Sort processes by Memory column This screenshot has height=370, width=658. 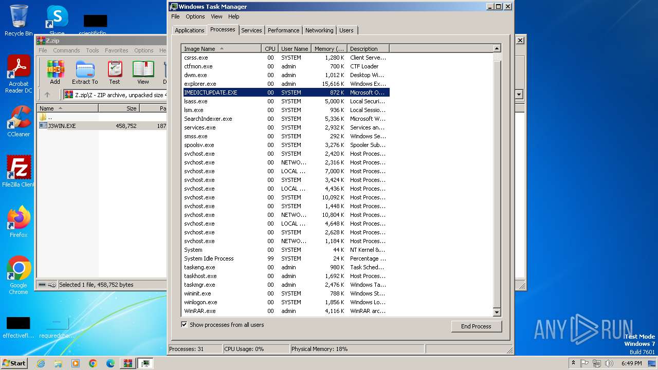[x=329, y=49]
